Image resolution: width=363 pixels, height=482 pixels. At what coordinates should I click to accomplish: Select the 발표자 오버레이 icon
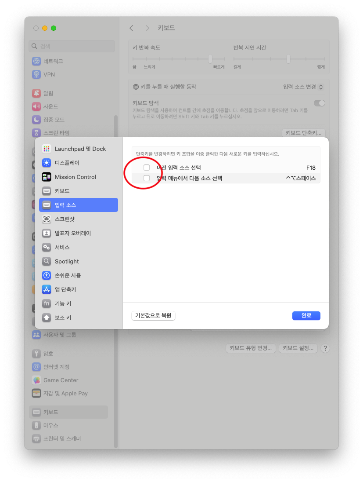pos(47,234)
